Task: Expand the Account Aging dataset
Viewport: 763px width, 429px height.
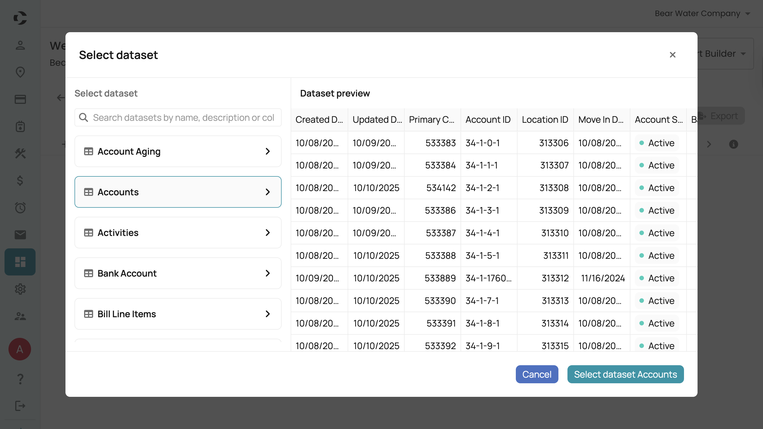Action: [268, 151]
